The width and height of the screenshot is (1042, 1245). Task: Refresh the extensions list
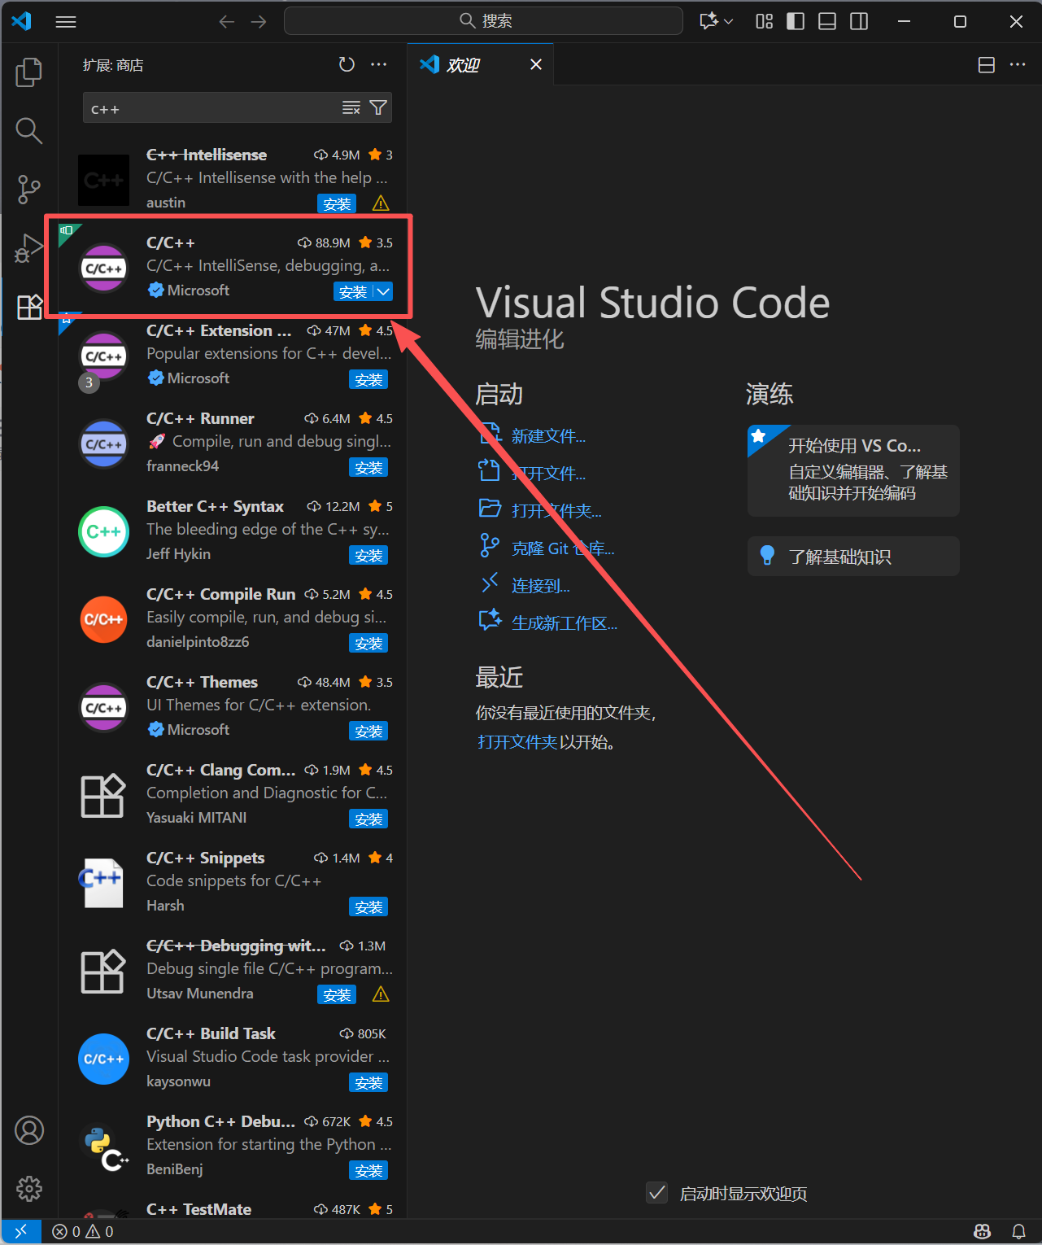pos(347,64)
